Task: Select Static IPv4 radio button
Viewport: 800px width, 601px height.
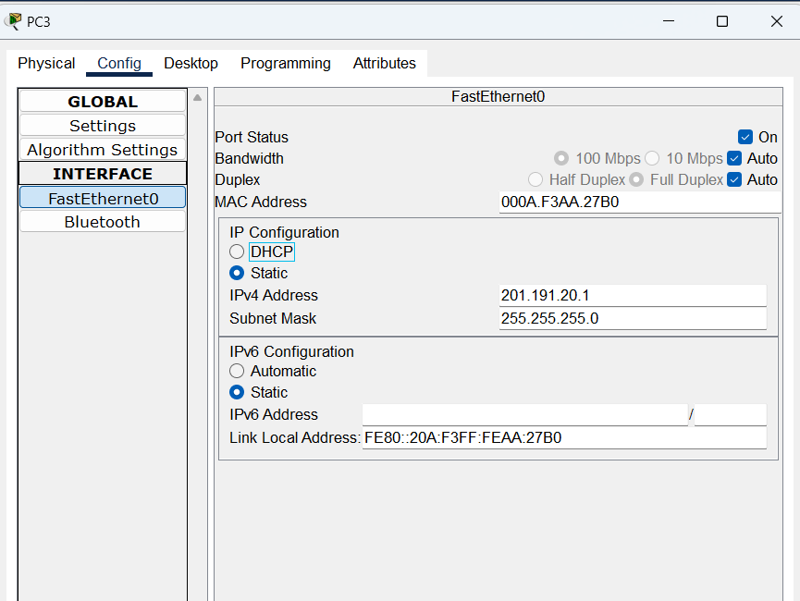Action: pyautogui.click(x=238, y=274)
